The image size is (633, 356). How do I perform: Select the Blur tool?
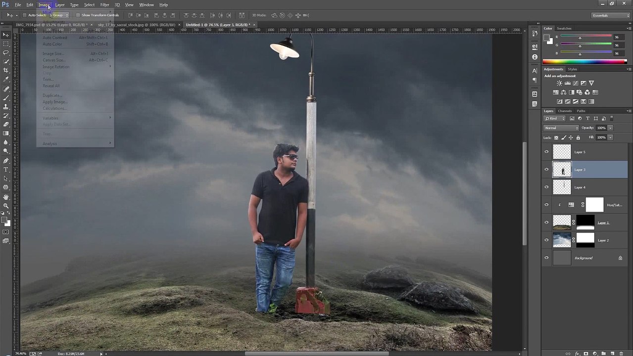[x=6, y=142]
